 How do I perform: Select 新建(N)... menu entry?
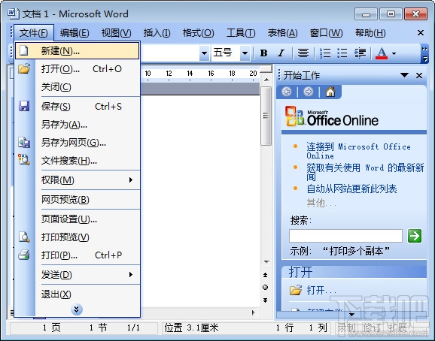(77, 50)
